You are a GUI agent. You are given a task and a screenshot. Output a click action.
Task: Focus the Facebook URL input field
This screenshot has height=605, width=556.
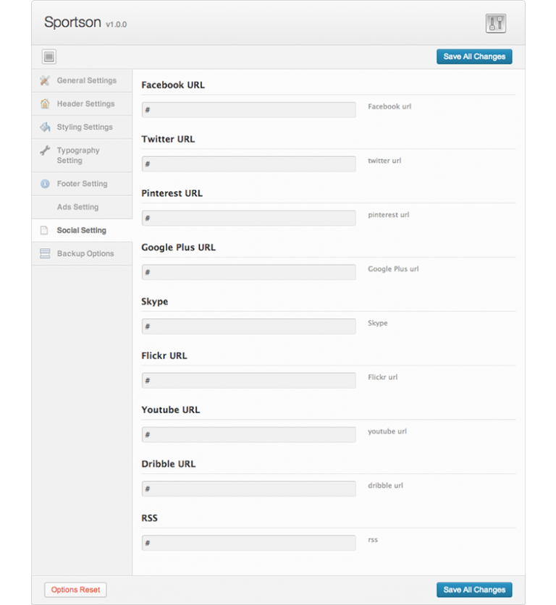248,110
